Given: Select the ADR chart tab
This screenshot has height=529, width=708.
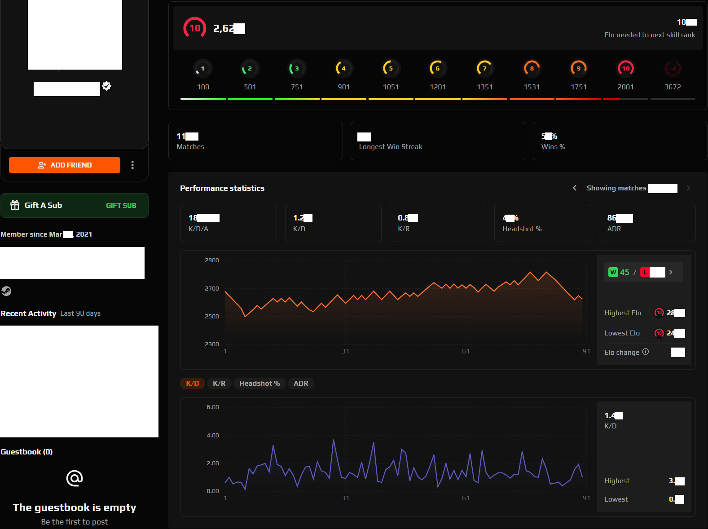Looking at the screenshot, I should [x=301, y=383].
